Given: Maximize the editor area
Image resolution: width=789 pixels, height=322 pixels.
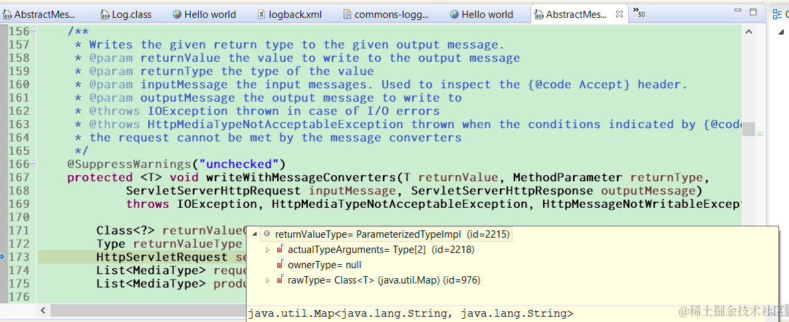Looking at the screenshot, I should [753, 12].
